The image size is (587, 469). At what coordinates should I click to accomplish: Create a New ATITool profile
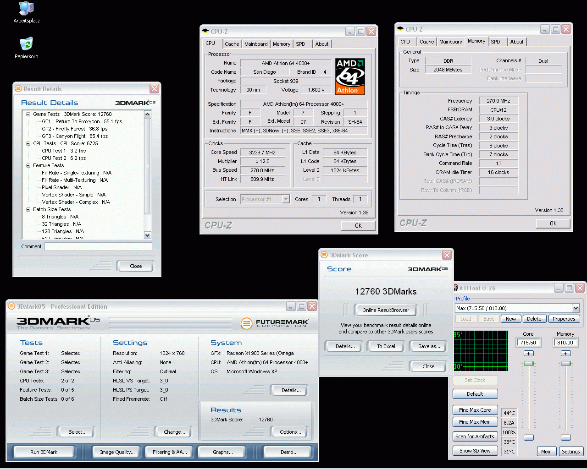click(x=511, y=319)
